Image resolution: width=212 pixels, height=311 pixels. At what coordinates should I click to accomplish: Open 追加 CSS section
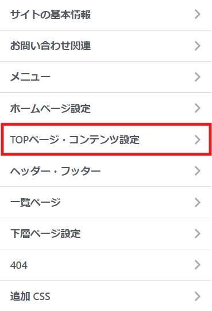coord(106,296)
